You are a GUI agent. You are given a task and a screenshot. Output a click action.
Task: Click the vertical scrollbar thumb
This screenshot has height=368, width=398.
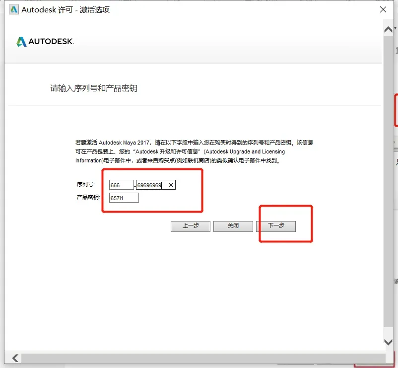388,181
